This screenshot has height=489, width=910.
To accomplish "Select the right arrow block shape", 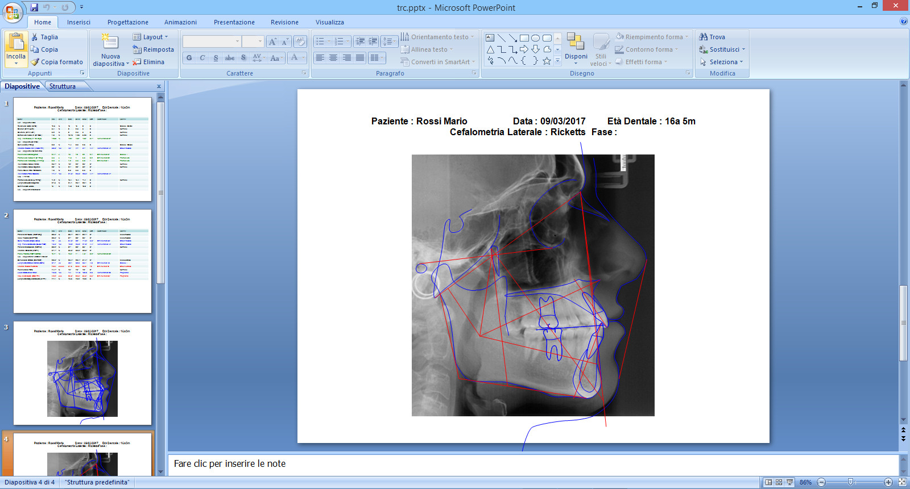I will 524,49.
